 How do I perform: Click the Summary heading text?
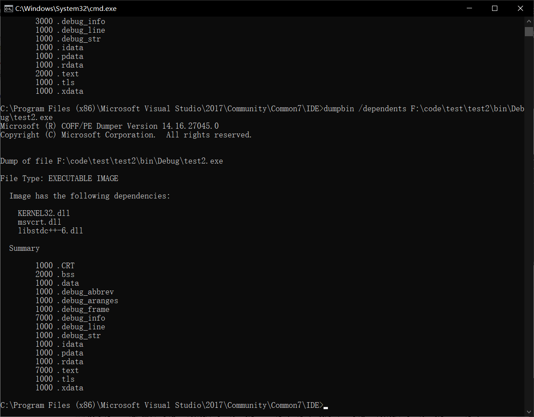(x=24, y=248)
